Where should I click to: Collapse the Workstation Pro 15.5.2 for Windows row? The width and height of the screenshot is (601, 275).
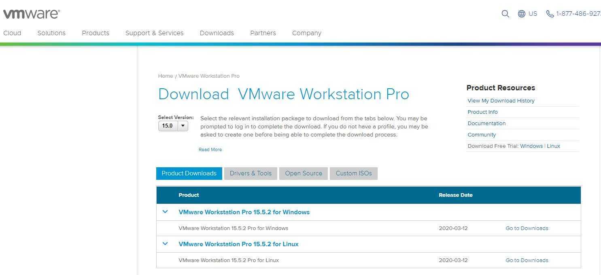click(165, 211)
